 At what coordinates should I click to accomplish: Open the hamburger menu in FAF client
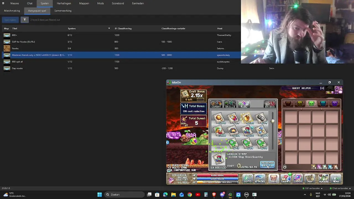[3, 3]
